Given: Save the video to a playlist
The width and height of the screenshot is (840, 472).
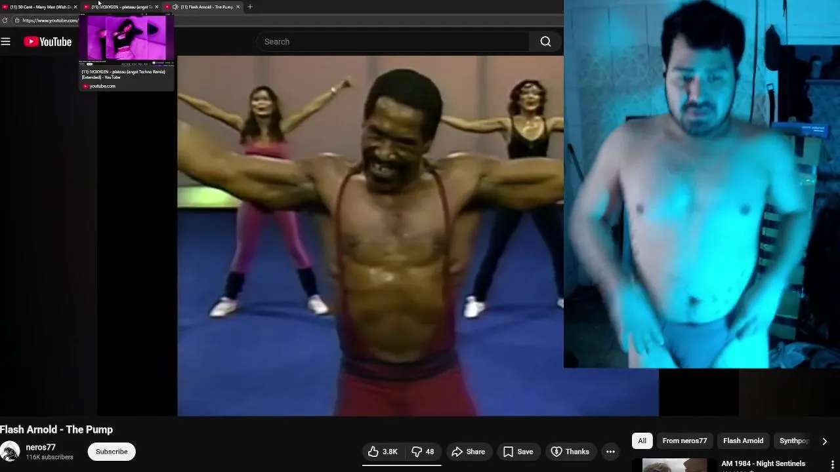Looking at the screenshot, I should click(x=518, y=452).
